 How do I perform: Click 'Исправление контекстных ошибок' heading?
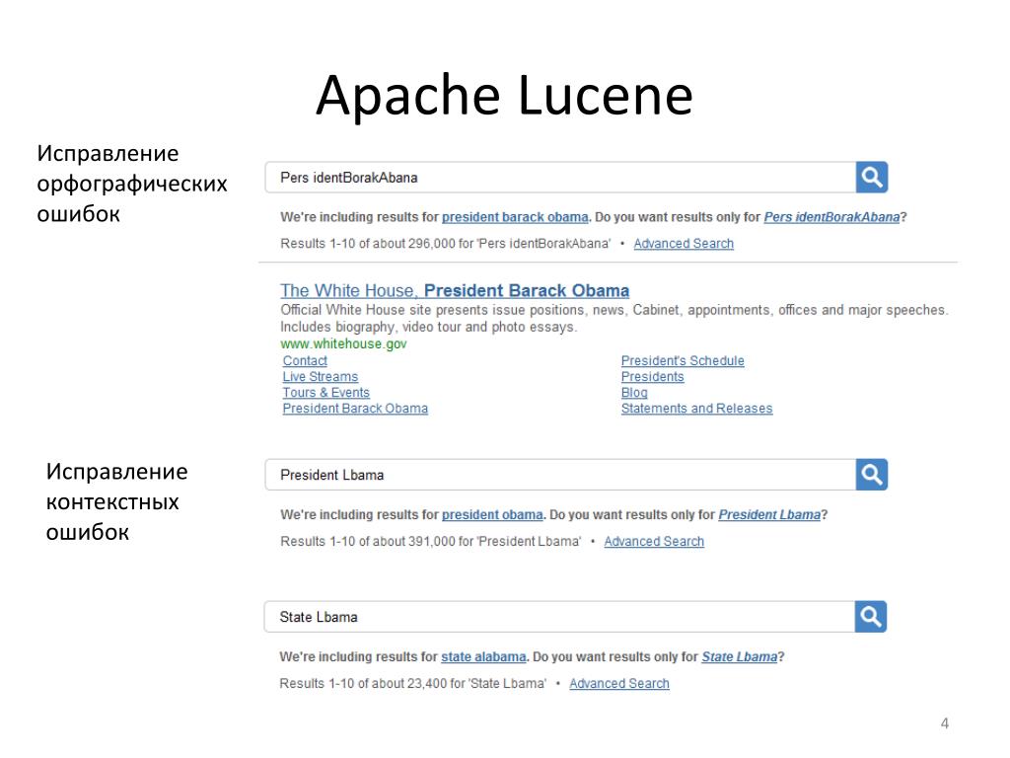116,501
